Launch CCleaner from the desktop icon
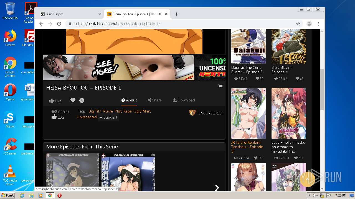 10,146
